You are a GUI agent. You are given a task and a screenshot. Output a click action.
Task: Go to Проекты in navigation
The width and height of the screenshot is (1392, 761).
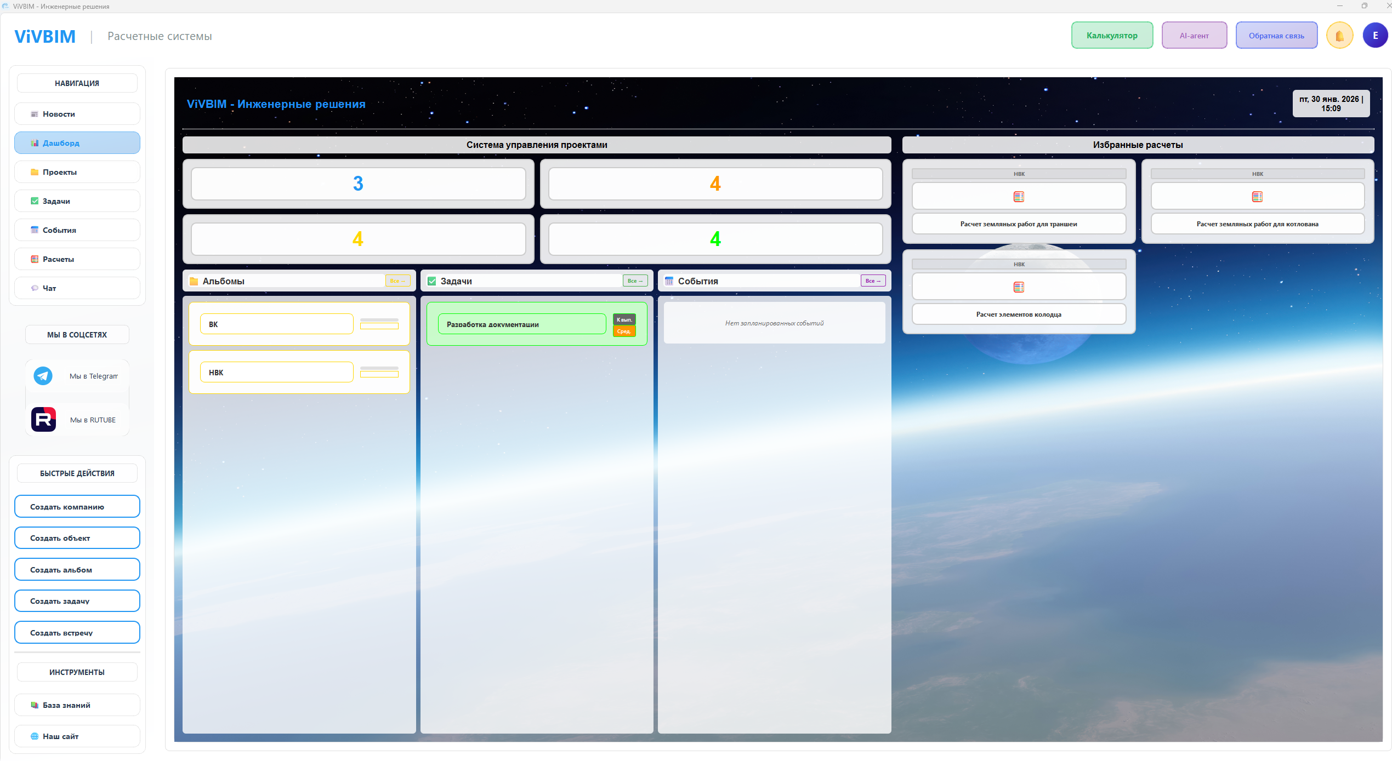(x=77, y=172)
